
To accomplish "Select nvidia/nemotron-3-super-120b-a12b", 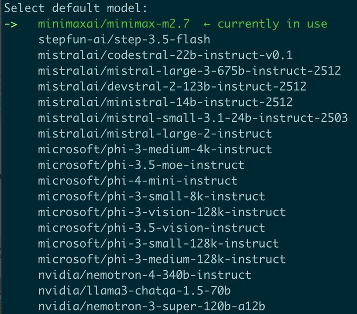I will pyautogui.click(x=151, y=307).
